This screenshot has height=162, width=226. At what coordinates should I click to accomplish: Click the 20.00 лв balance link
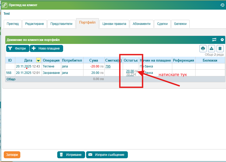130,71
